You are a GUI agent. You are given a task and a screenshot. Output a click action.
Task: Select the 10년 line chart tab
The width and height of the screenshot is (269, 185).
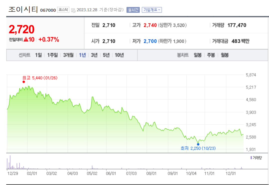(119, 55)
